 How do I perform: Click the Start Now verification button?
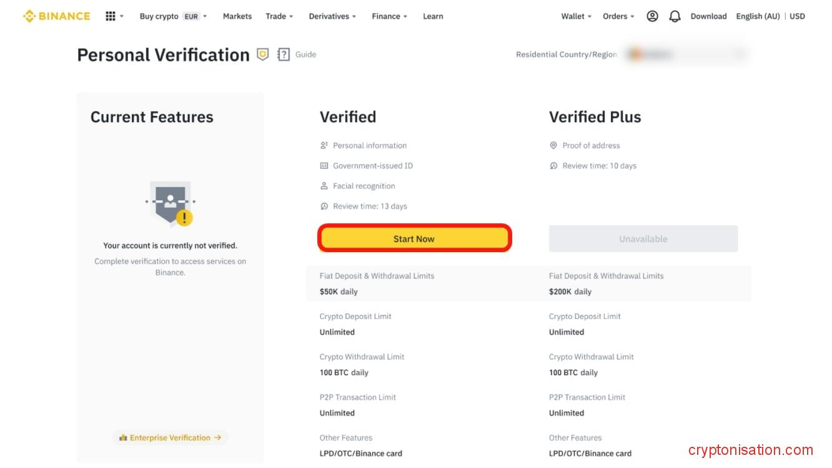[414, 238]
